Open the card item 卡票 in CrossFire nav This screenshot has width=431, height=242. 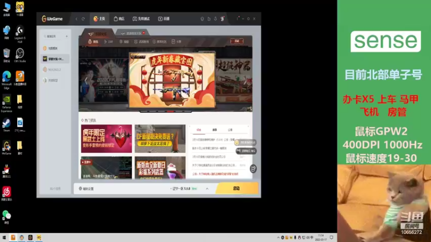tap(177, 42)
